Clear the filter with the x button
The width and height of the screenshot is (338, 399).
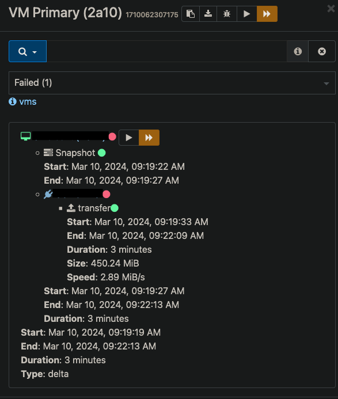pyautogui.click(x=322, y=51)
